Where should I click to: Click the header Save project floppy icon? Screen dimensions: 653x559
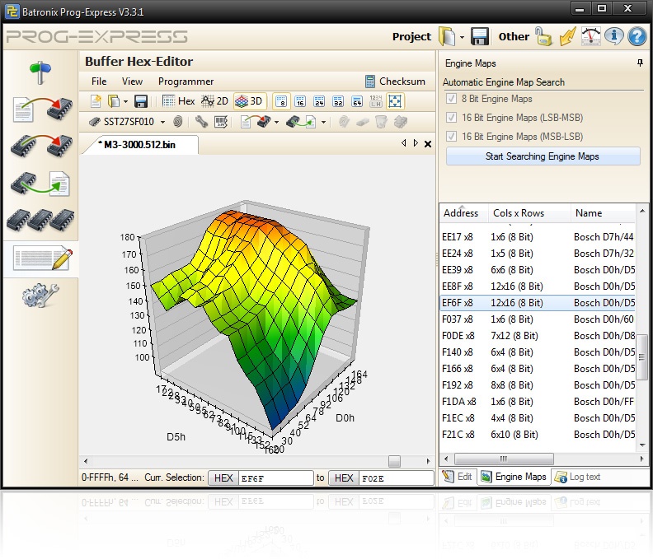click(480, 36)
